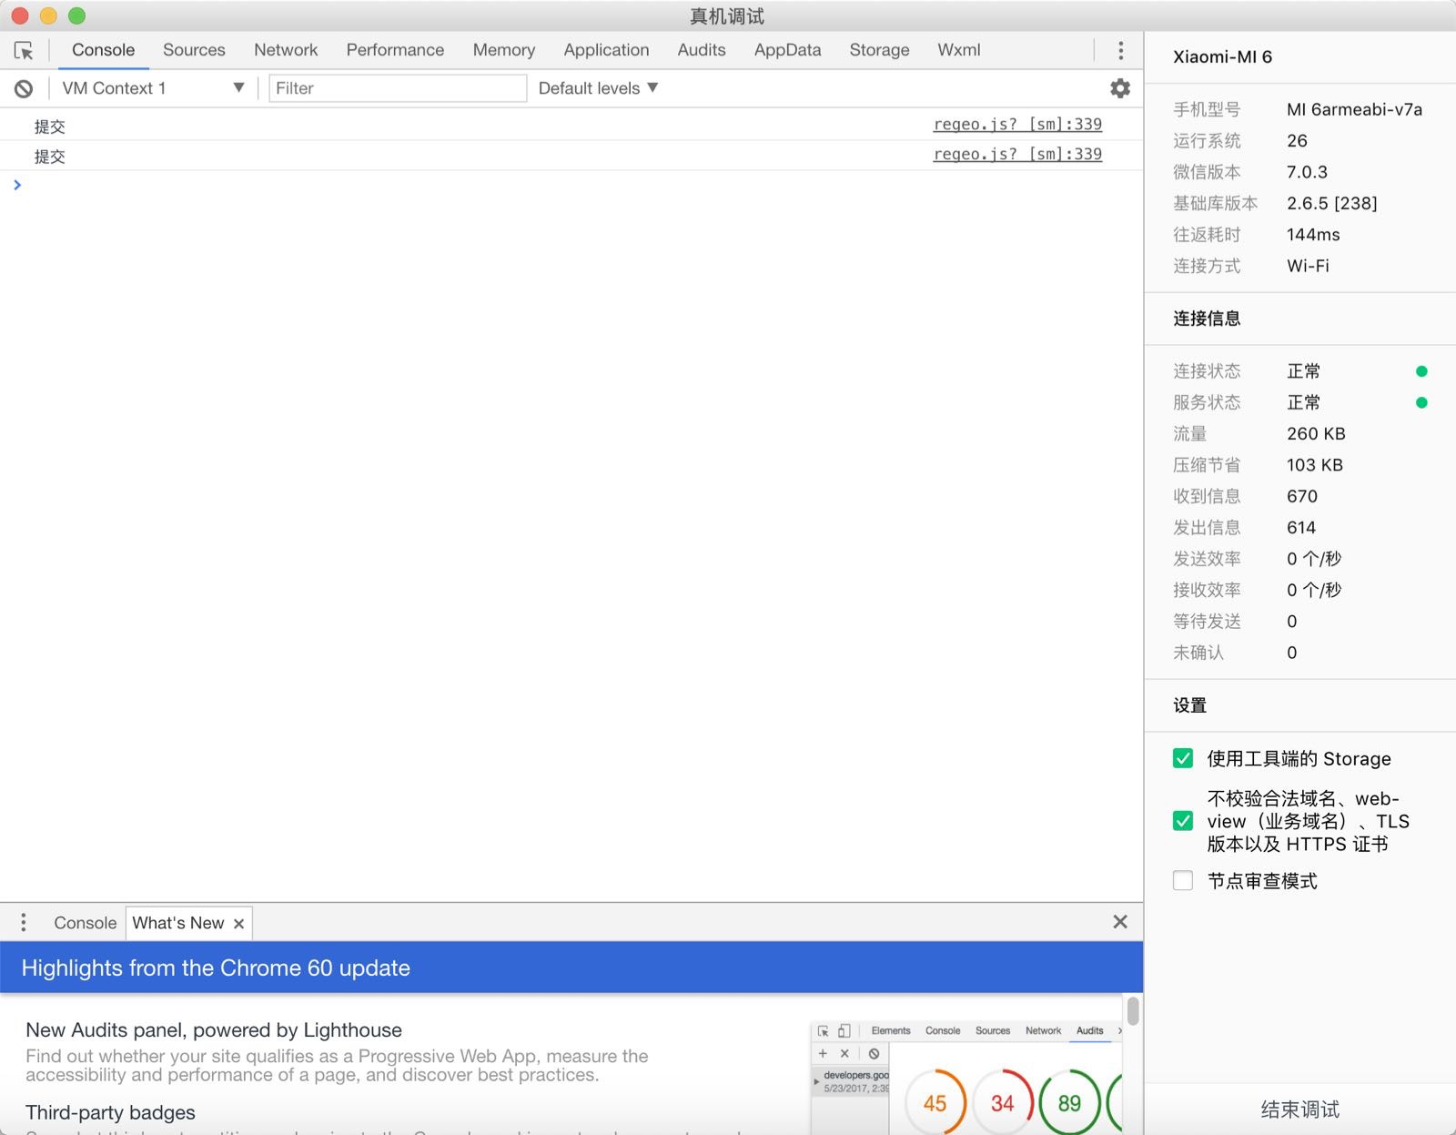This screenshot has height=1135, width=1456.
Task: Open the VM Context 1 dropdown
Action: [153, 88]
